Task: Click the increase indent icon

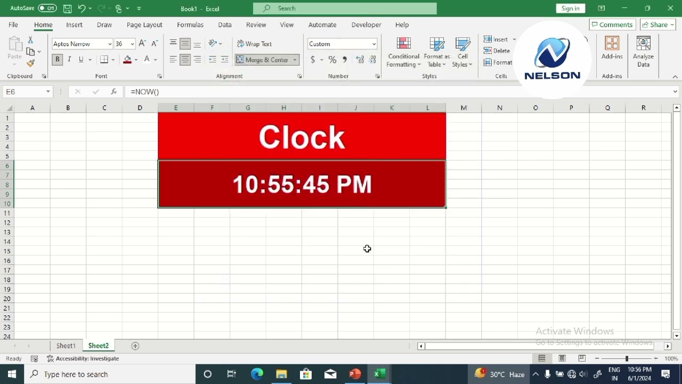Action: pos(224,60)
